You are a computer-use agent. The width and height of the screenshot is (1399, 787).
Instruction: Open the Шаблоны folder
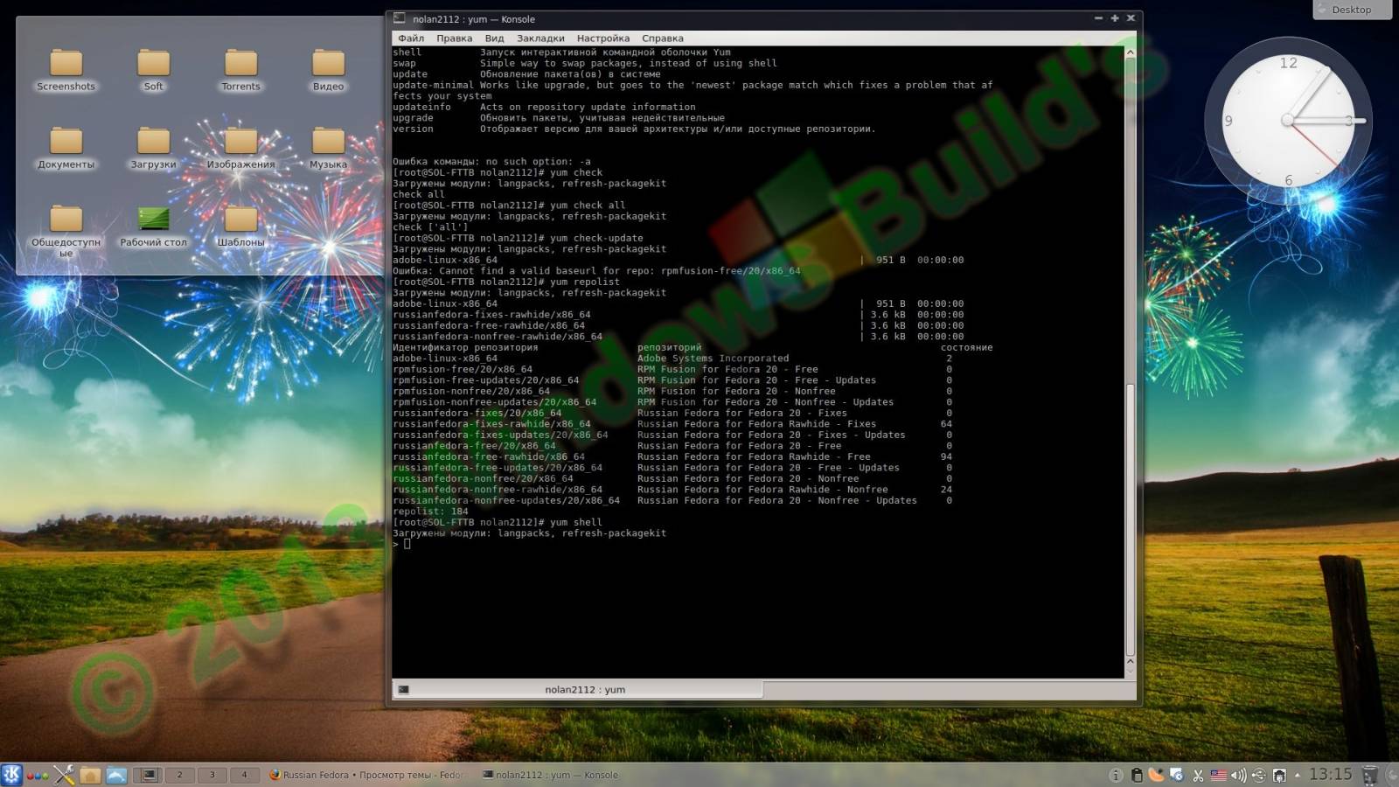coord(240,226)
